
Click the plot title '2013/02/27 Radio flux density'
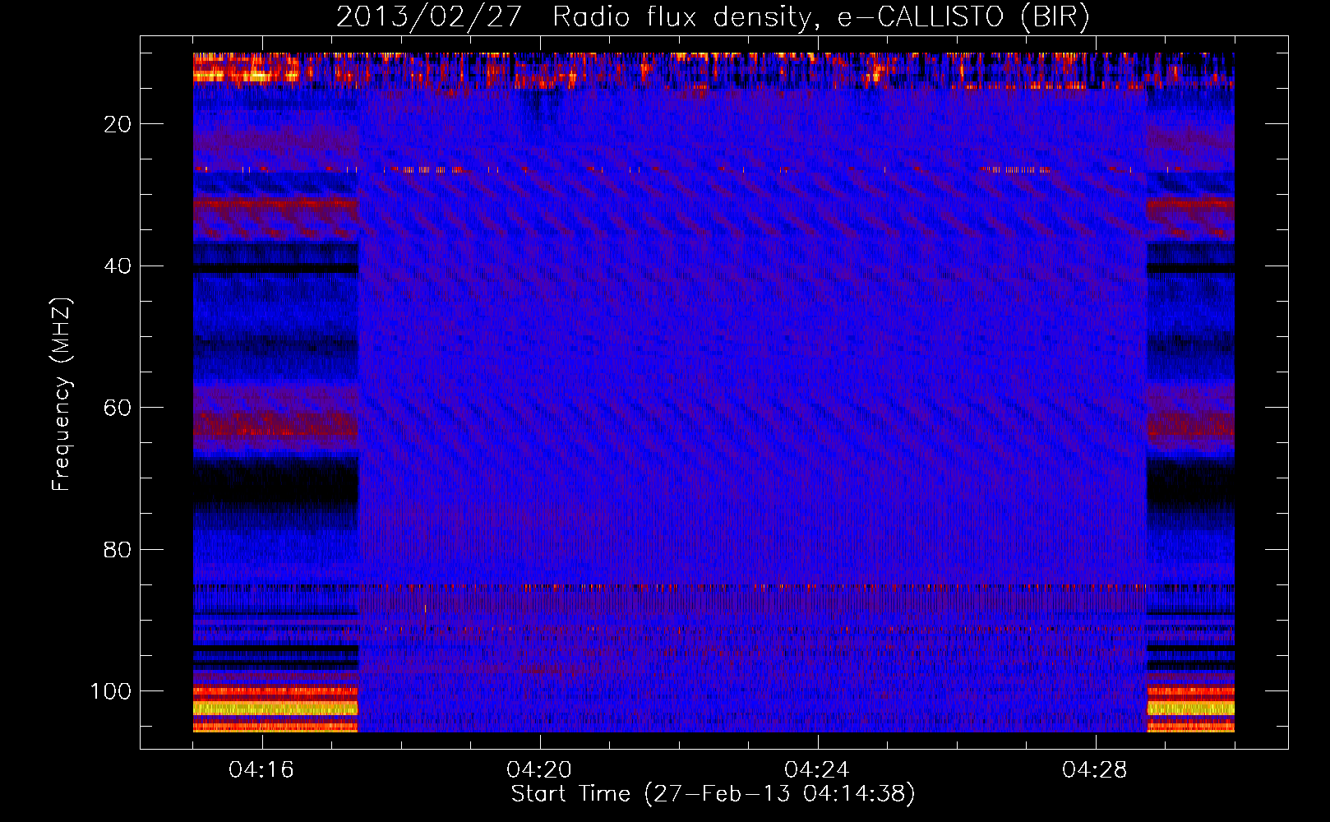(x=712, y=17)
